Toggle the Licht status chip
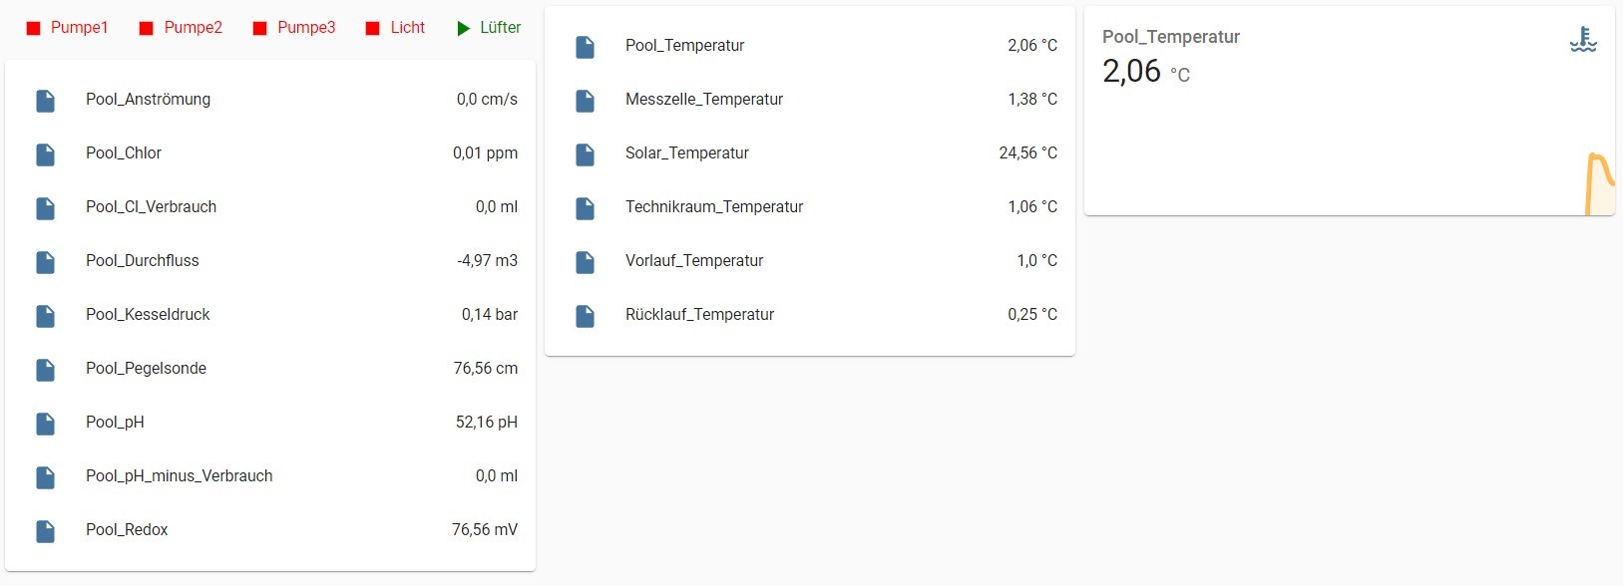The width and height of the screenshot is (1623, 586). pos(395,28)
